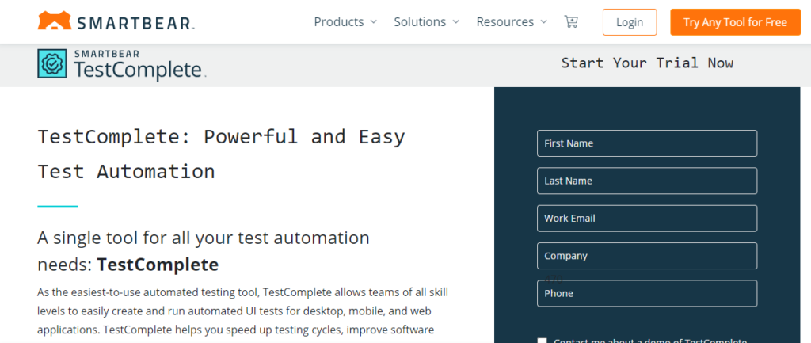Focus the Work Email field
Image resolution: width=811 pixels, height=343 pixels.
[647, 219]
